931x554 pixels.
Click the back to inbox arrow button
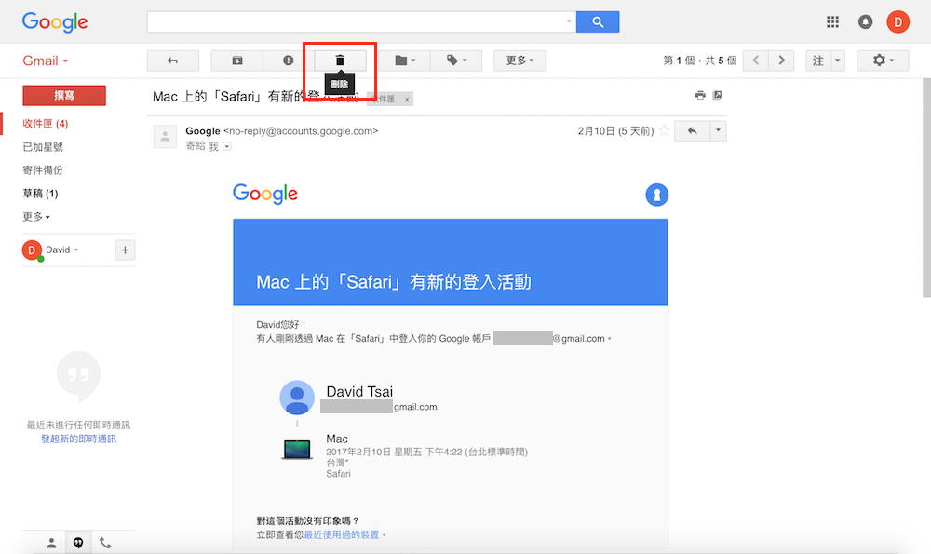tap(173, 61)
